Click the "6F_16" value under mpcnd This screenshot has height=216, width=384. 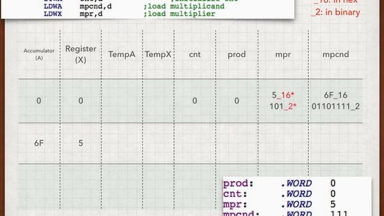pos(335,95)
